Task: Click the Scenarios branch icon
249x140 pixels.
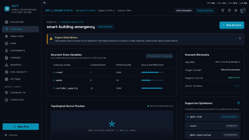Action: click(x=7, y=29)
